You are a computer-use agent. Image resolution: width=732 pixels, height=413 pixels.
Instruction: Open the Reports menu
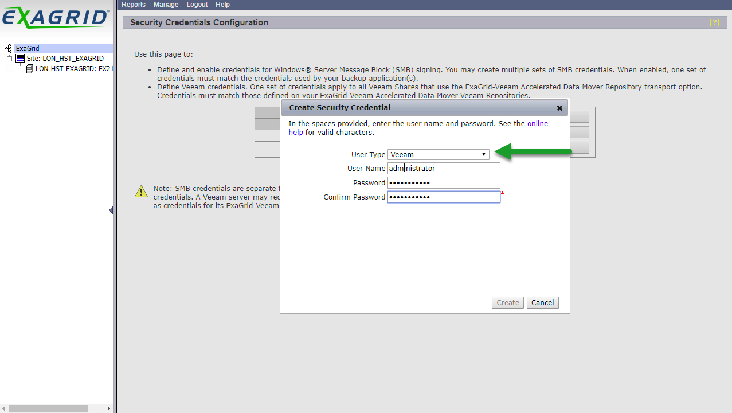coord(134,5)
